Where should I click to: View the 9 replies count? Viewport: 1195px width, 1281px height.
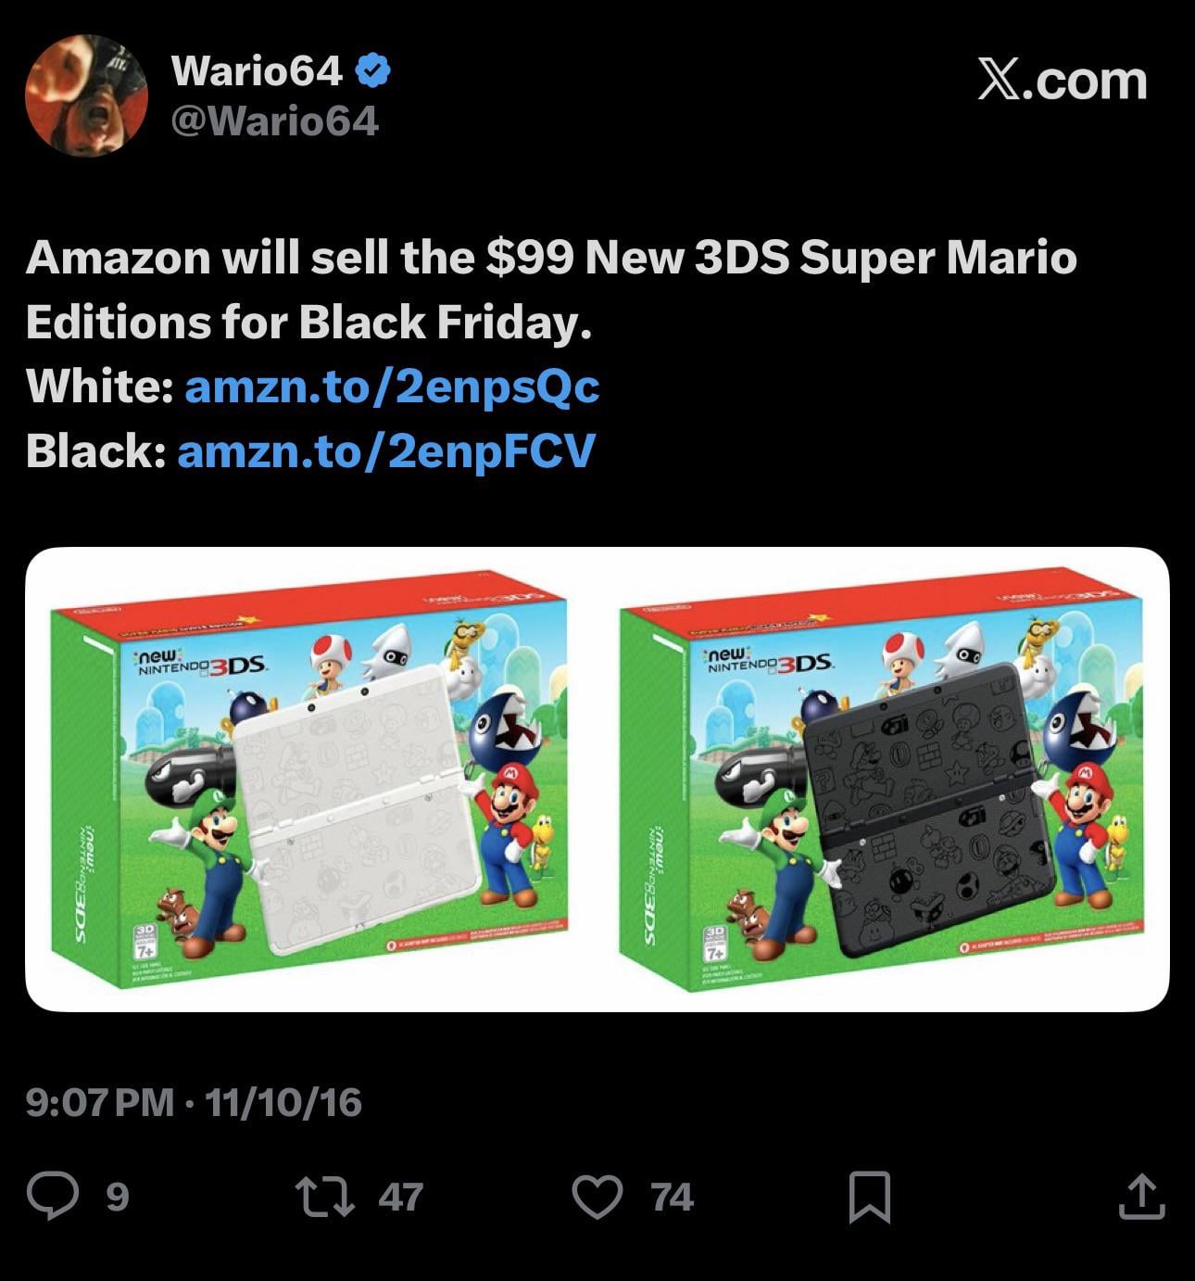pyautogui.click(x=116, y=1197)
